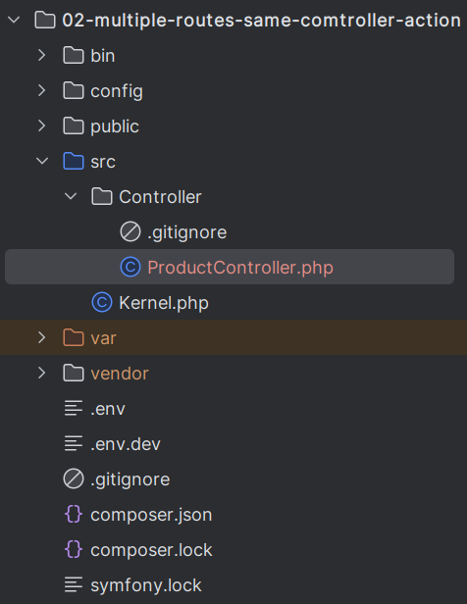Expand the bin folder chevron

42,55
